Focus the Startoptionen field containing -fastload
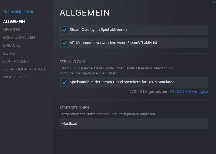The width and height of the screenshot is (216, 154). pyautogui.click(x=134, y=123)
